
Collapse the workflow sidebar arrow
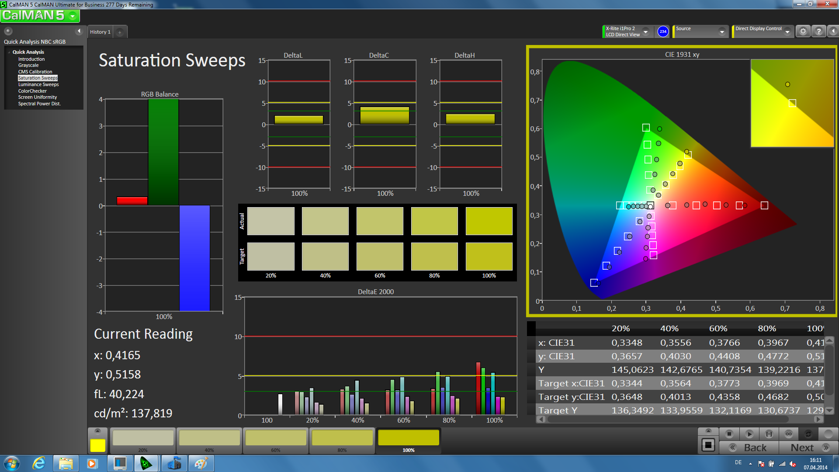click(x=79, y=31)
